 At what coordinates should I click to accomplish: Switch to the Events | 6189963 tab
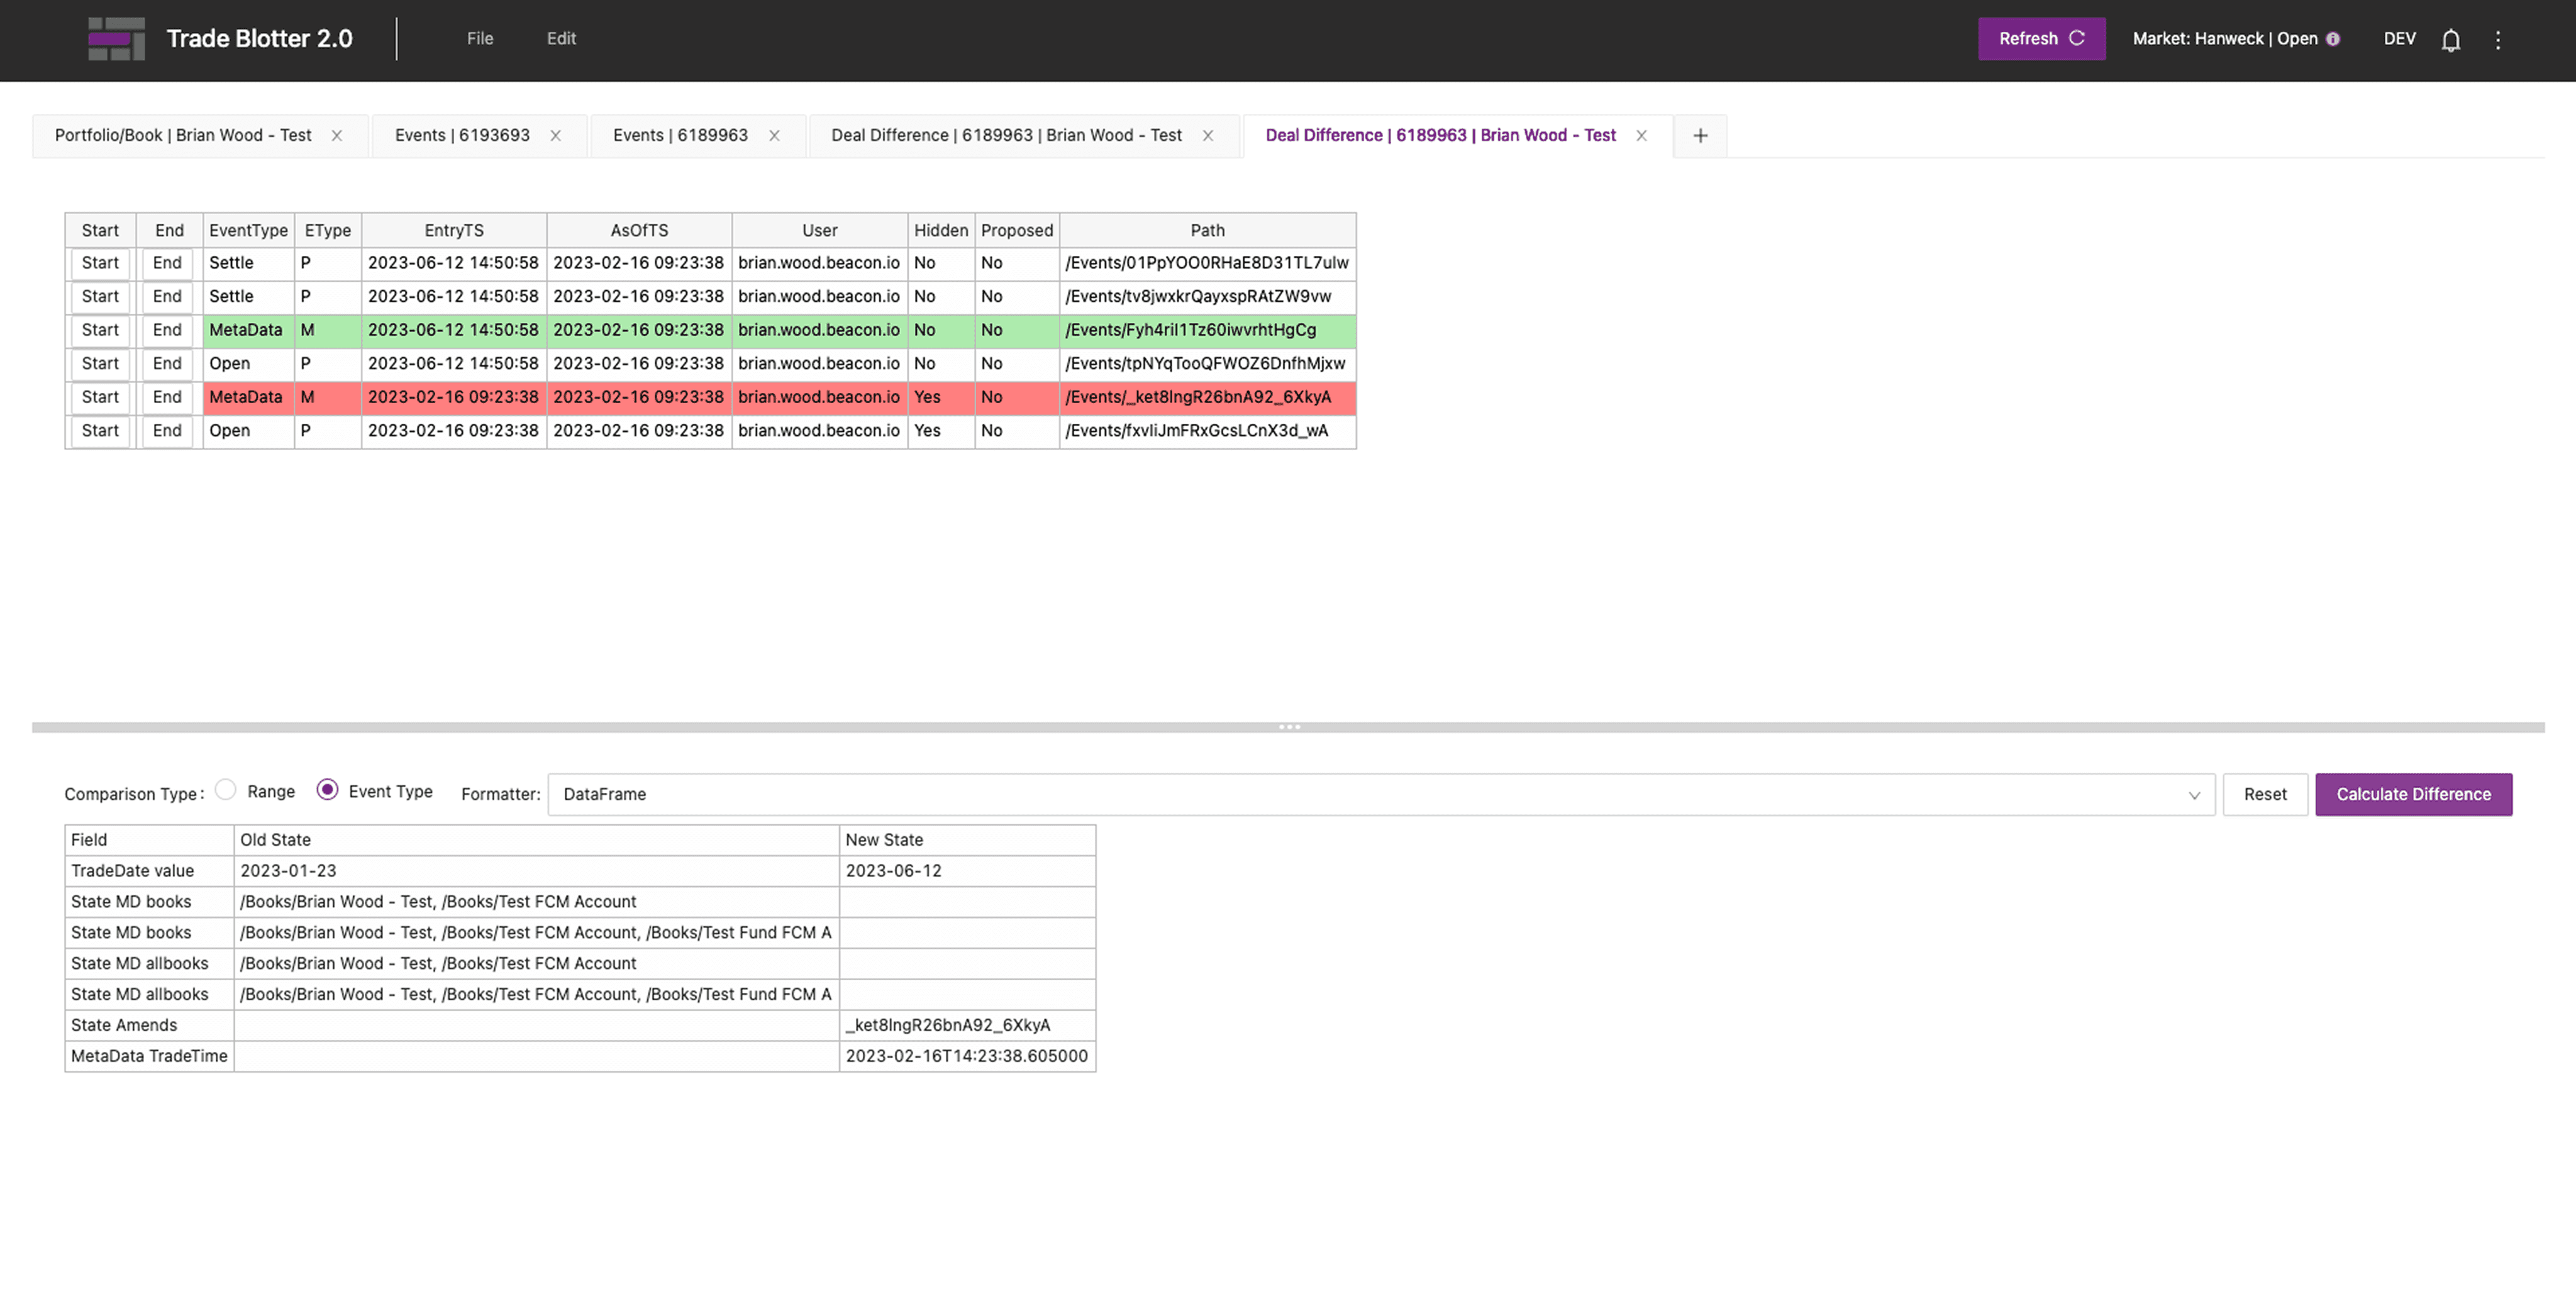pyautogui.click(x=680, y=136)
